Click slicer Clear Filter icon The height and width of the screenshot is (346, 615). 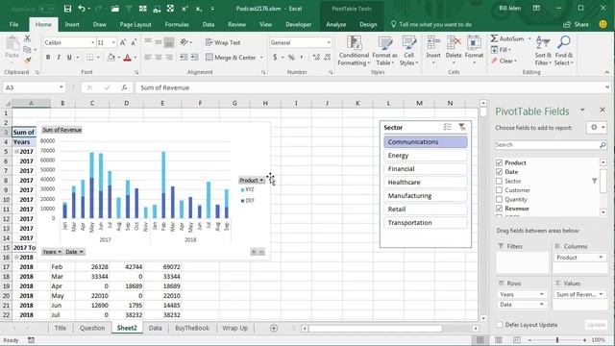pyautogui.click(x=462, y=127)
